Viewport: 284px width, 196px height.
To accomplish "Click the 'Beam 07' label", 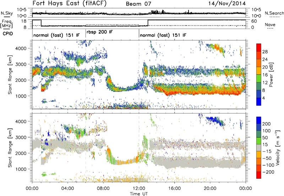I will [x=138, y=4].
